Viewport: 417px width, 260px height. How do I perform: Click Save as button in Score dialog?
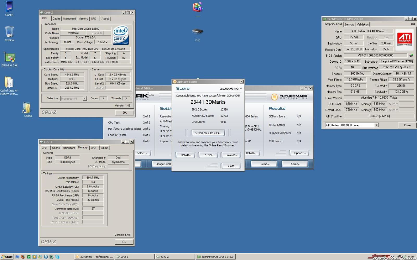coord(231,155)
